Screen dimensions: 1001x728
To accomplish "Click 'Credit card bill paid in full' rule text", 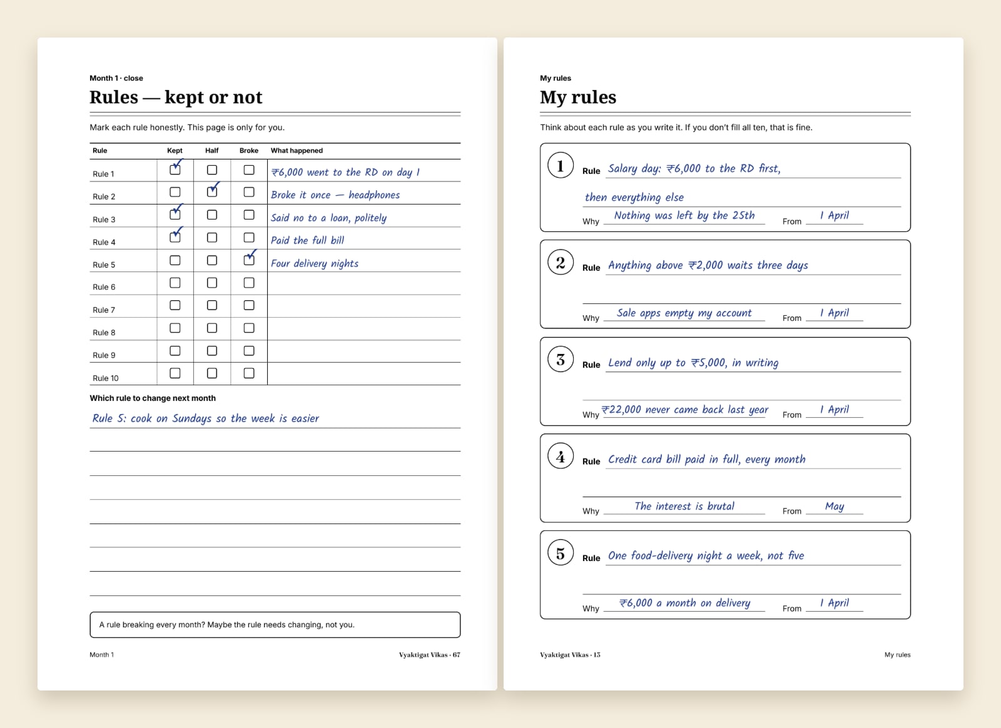I will pyautogui.click(x=706, y=459).
